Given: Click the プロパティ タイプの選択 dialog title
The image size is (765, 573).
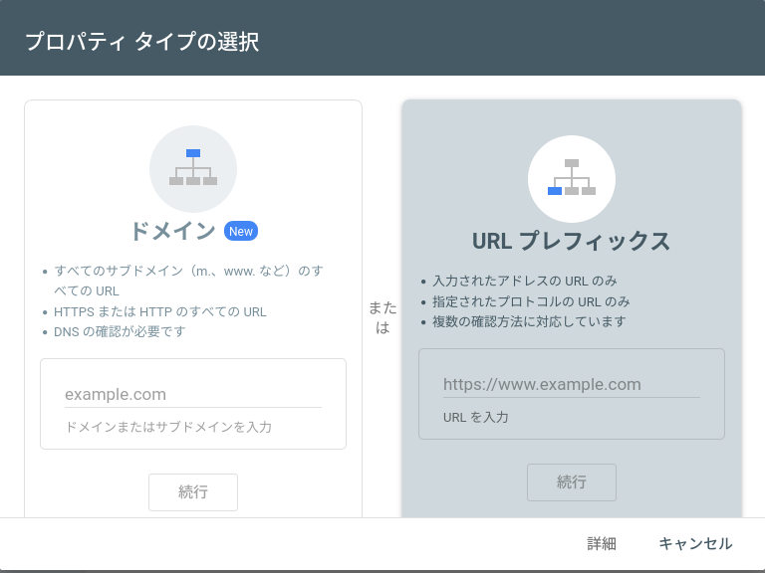Looking at the screenshot, I should 141,42.
